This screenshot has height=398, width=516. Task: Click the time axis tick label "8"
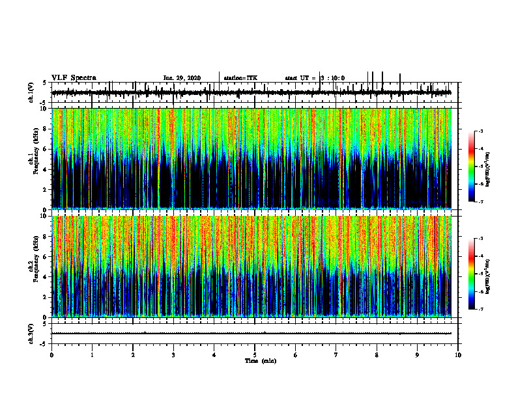click(x=377, y=355)
